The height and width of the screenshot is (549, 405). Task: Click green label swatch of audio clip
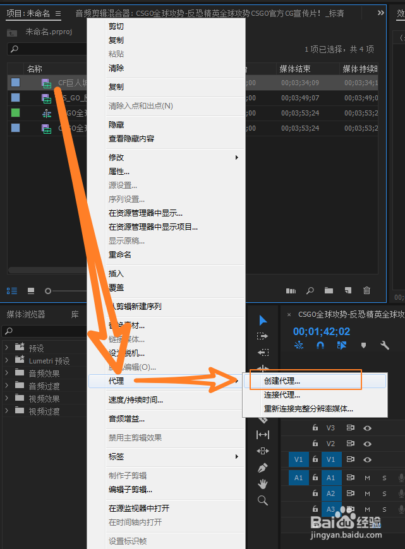coord(15,113)
